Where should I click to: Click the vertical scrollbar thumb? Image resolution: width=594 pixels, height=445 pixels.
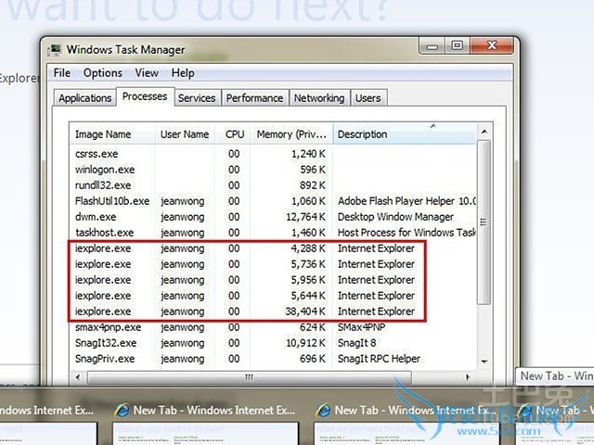click(x=484, y=222)
